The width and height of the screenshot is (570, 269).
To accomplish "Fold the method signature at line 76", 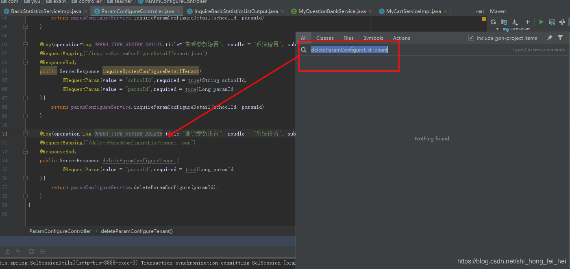I will (x=25, y=178).
